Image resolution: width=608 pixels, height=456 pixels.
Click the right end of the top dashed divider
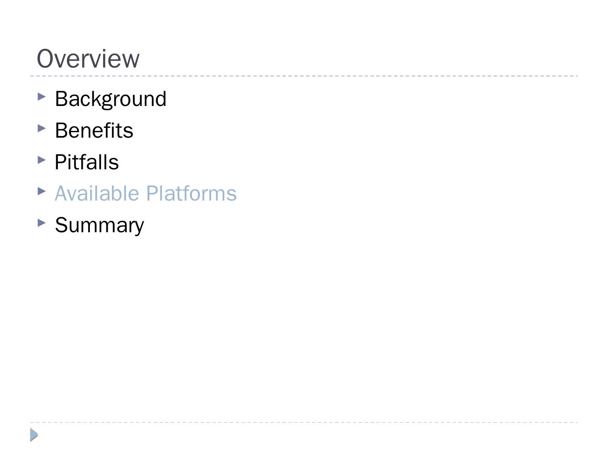coord(575,76)
